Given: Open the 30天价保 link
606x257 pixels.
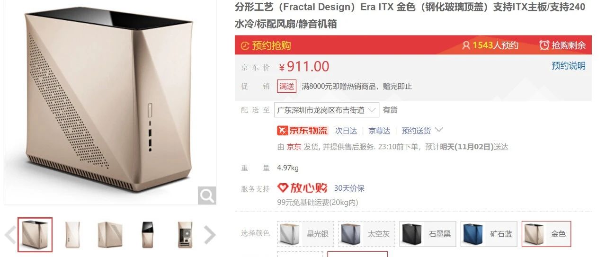Looking at the screenshot, I should (x=349, y=188).
